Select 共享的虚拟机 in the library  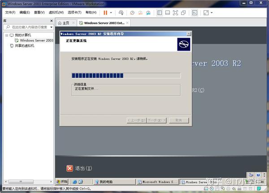point(24,46)
